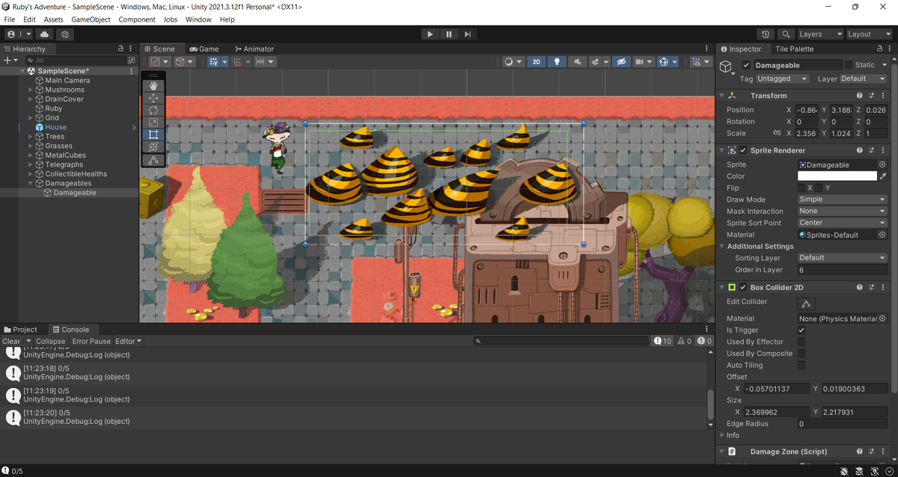Switch to the Project tab
This screenshot has width=898, height=477.
pyautogui.click(x=19, y=329)
